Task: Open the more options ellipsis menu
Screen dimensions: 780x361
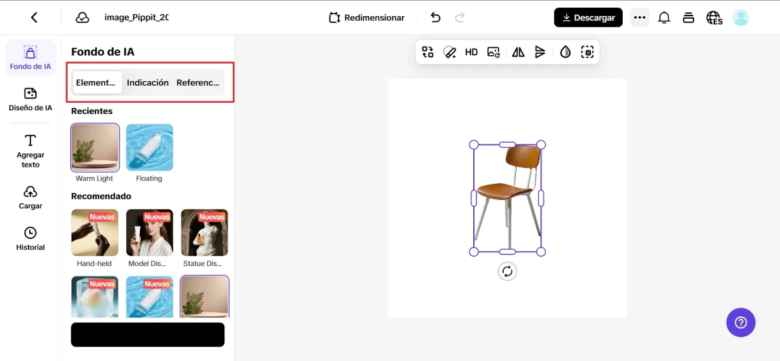Action: (x=640, y=18)
